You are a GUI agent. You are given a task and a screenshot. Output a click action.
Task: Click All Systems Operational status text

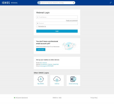coord(22,98)
